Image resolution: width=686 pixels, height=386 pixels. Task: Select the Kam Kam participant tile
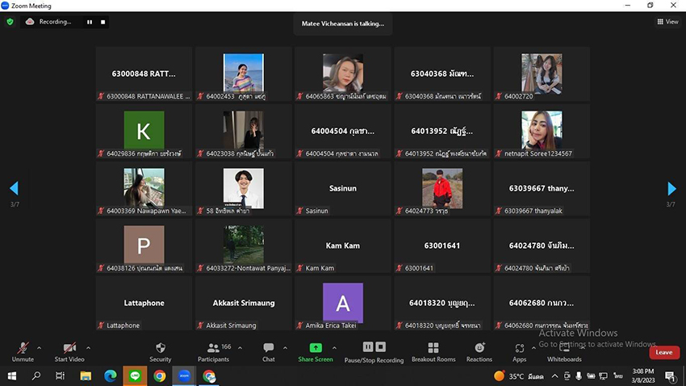tap(343, 246)
